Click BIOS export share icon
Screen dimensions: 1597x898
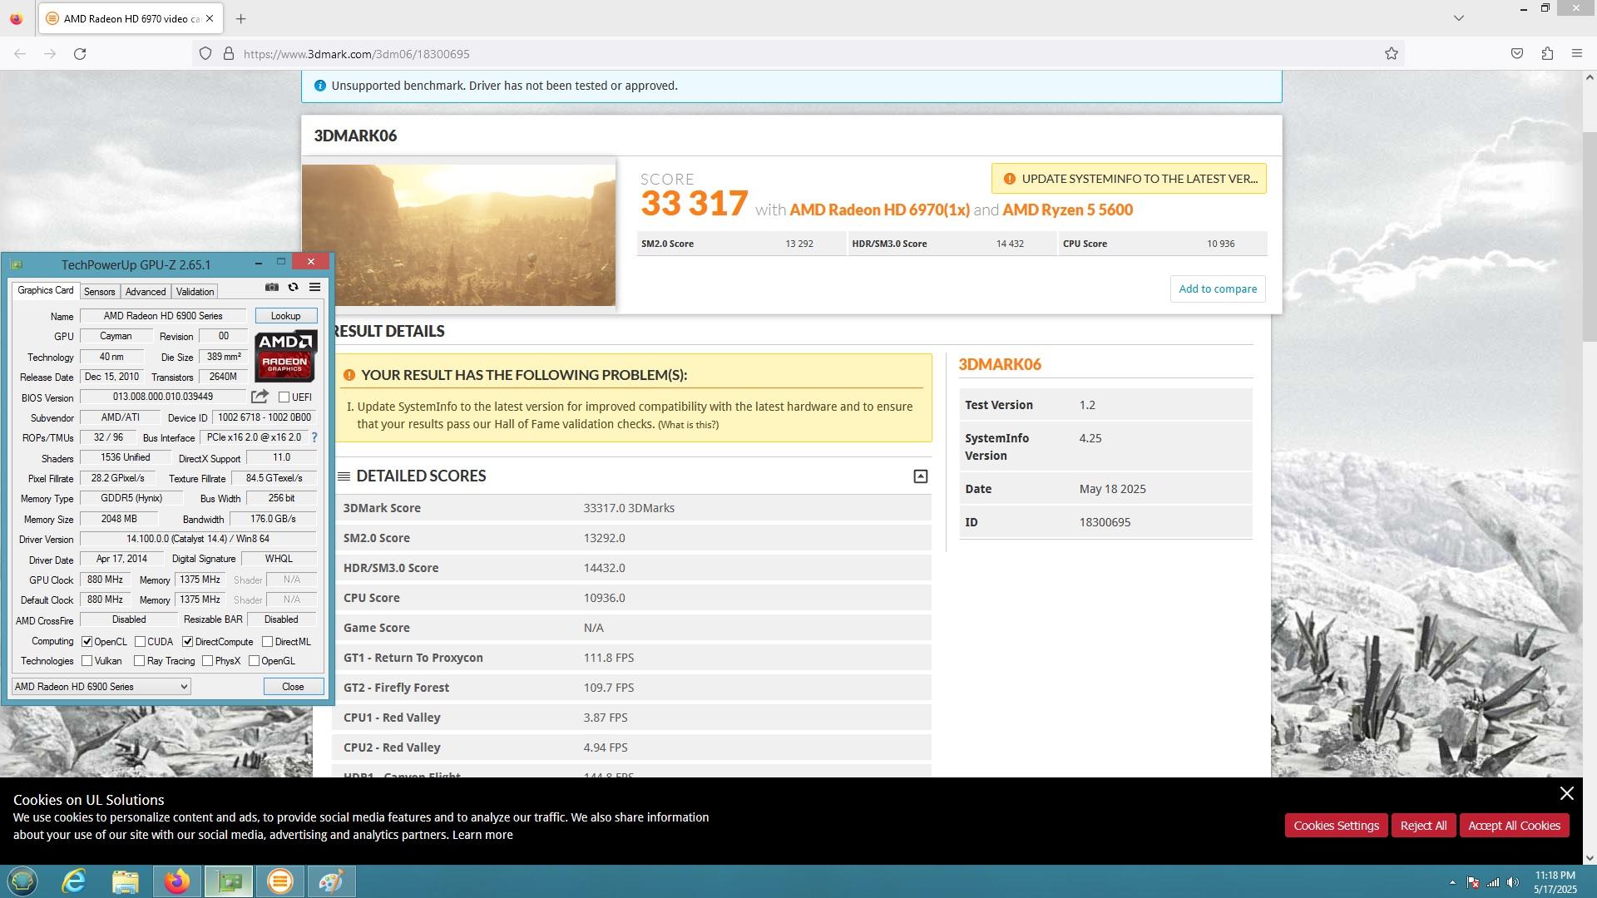260,397
